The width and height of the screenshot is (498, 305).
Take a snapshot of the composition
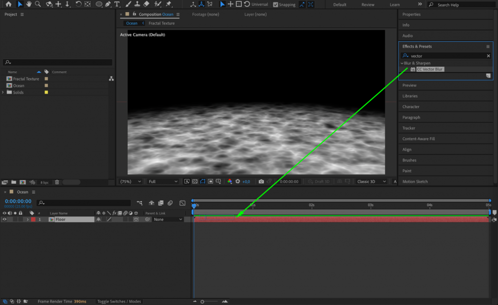(262, 181)
